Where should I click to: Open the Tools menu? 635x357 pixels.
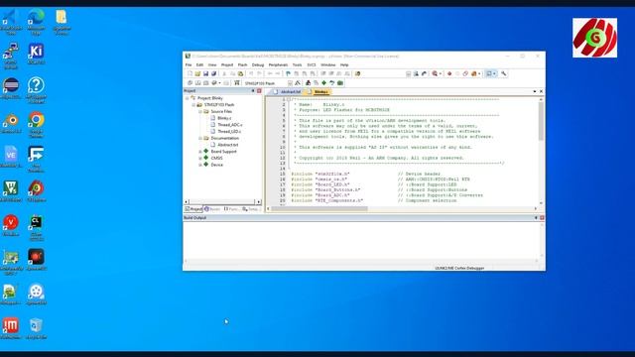click(298, 64)
